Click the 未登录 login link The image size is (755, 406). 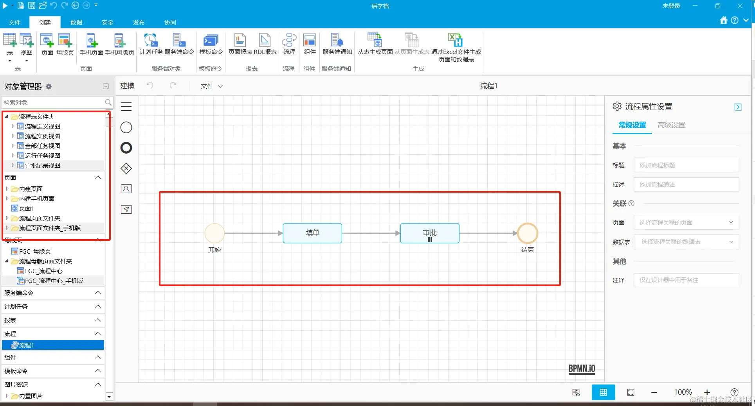[x=671, y=6]
